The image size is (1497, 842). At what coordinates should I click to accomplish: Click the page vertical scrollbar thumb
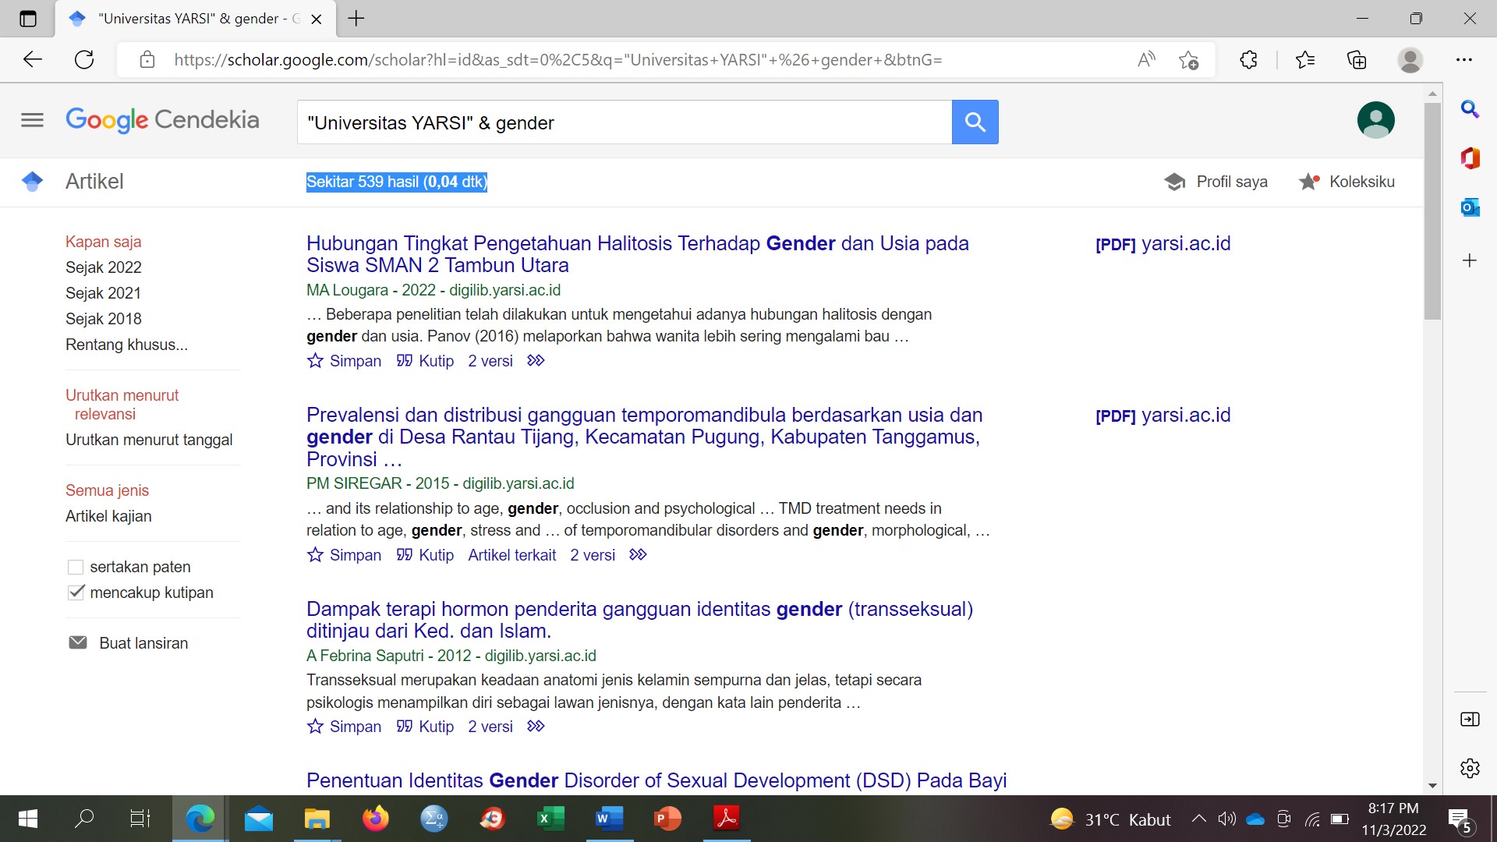[1432, 210]
